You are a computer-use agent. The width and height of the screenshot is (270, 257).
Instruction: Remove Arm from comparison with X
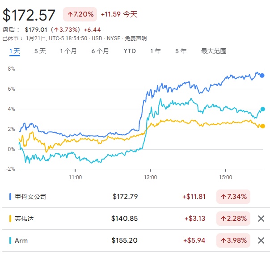click(261, 240)
